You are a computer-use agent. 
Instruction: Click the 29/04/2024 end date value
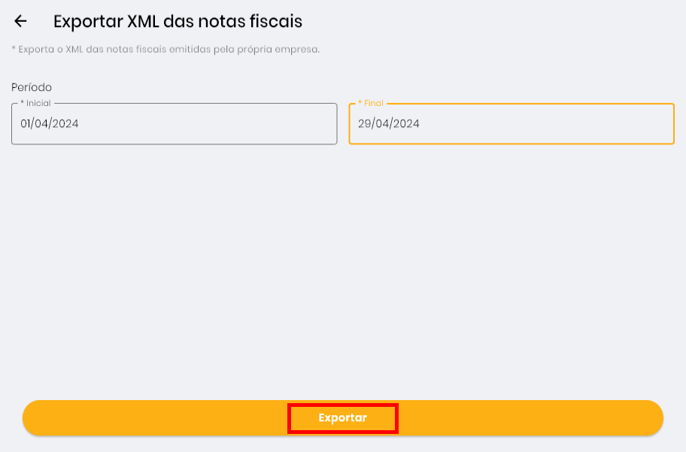[388, 124]
